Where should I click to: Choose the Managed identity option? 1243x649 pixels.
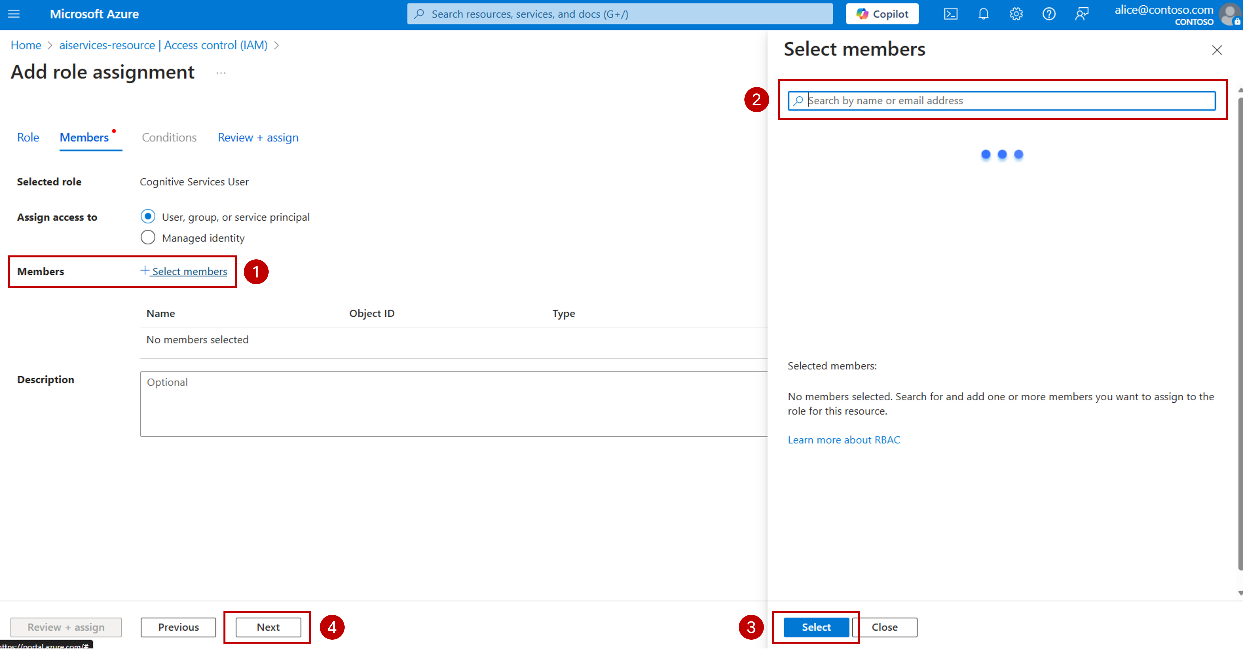pos(148,237)
